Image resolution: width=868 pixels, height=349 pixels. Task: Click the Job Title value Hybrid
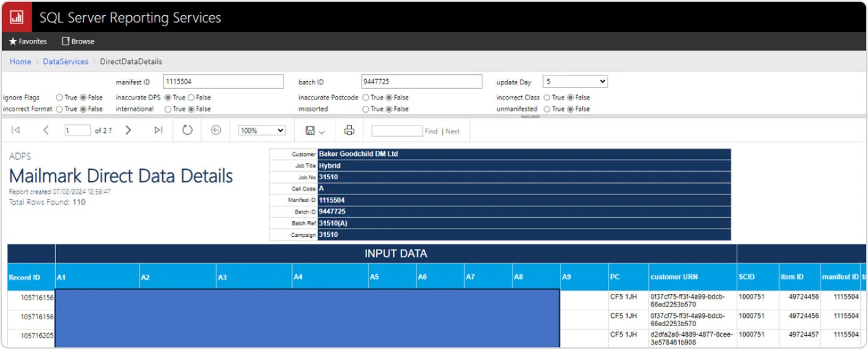[330, 165]
